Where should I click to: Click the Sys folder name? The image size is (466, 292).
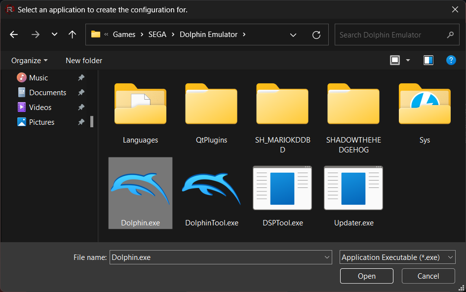tap(425, 140)
